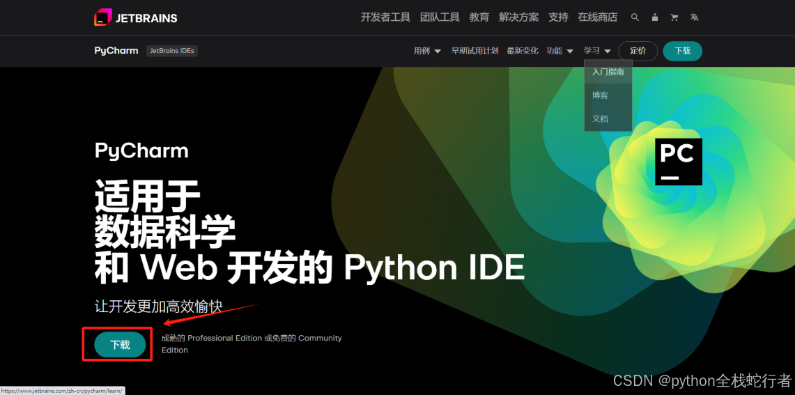Click the language selector icon
The width and height of the screenshot is (795, 395).
pos(694,17)
